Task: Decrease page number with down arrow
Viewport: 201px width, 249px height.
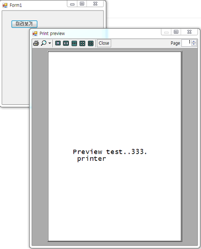Action: coord(194,44)
